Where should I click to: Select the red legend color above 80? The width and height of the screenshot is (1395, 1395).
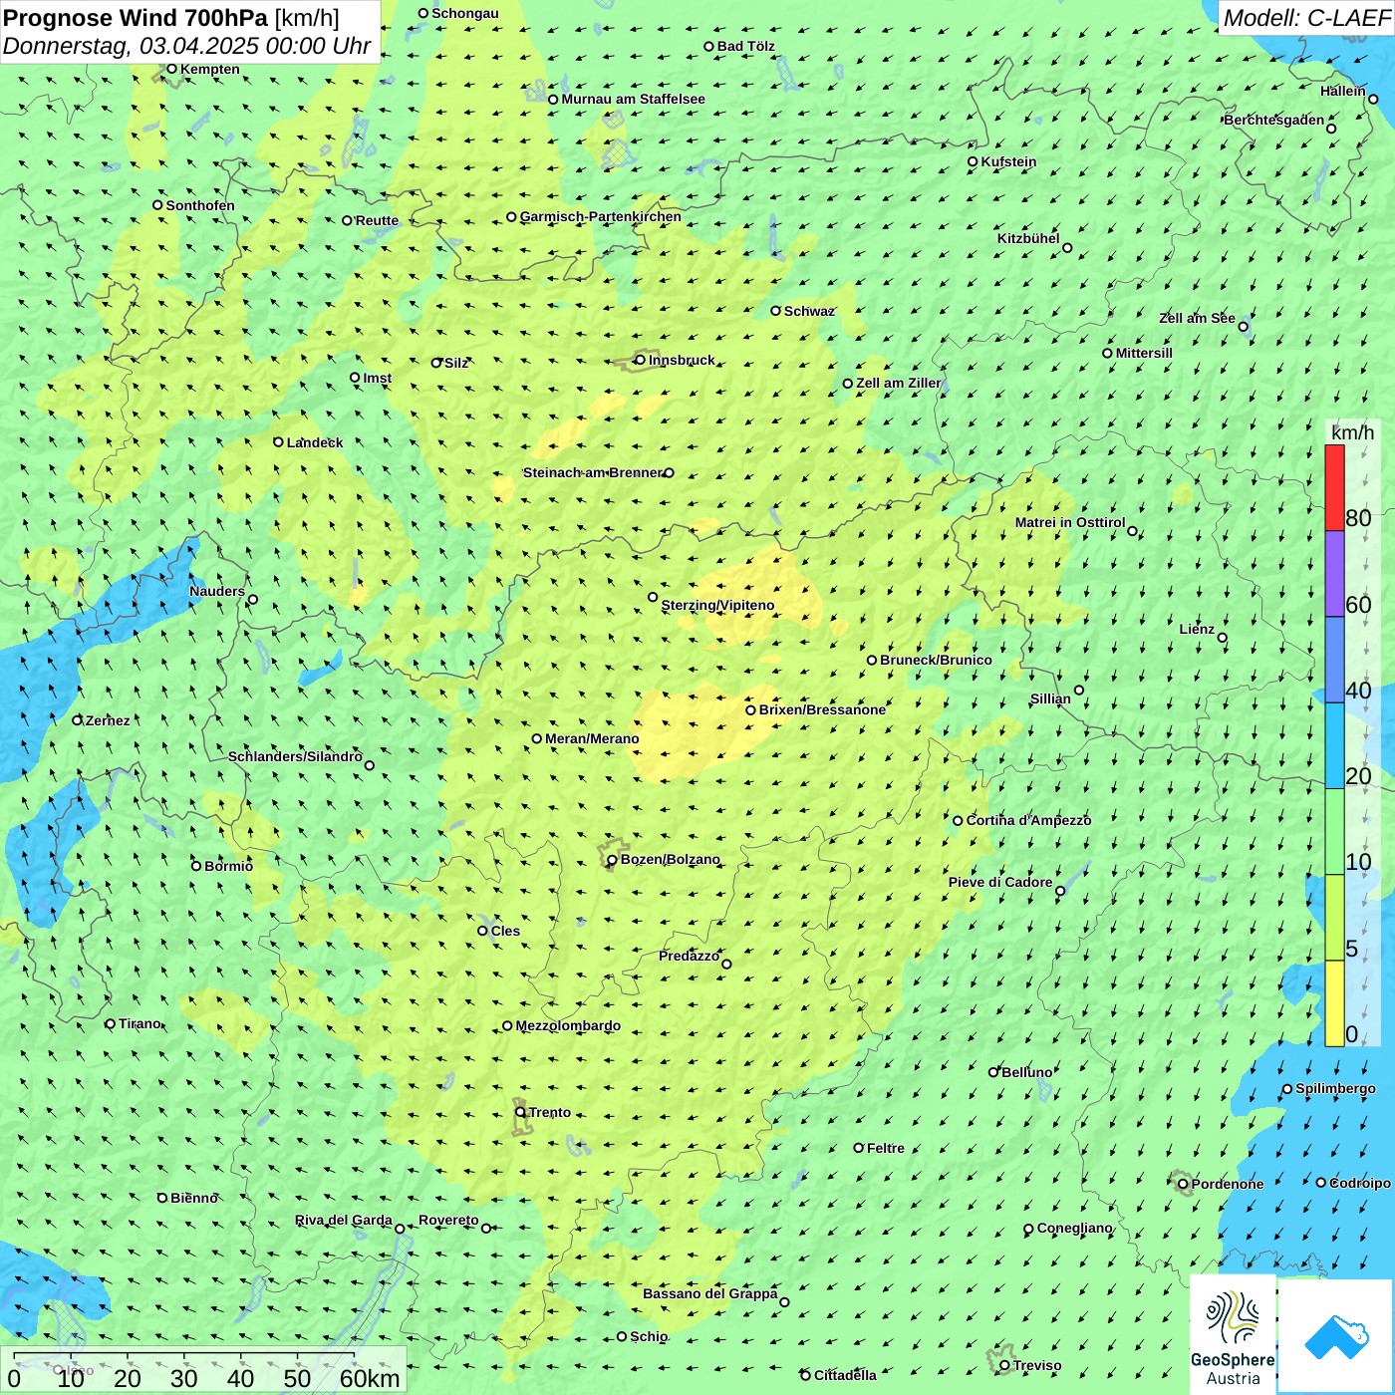(1334, 487)
